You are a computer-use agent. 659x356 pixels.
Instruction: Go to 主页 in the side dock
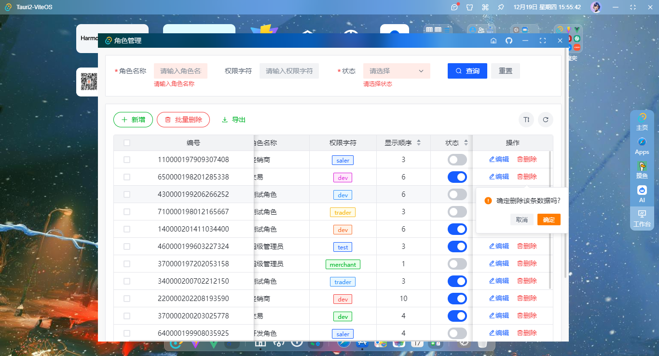click(642, 122)
